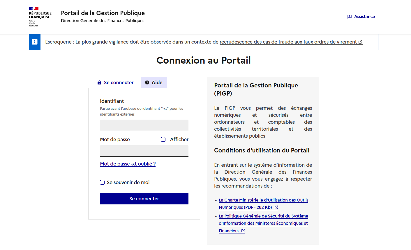The height and width of the screenshot is (250, 411).
Task: Click the question mark icon on Aide tab
Action: click(147, 82)
